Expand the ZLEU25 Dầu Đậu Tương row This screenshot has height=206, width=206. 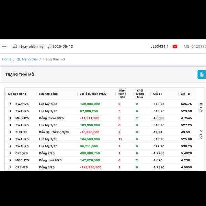pyautogui.click(x=10, y=132)
